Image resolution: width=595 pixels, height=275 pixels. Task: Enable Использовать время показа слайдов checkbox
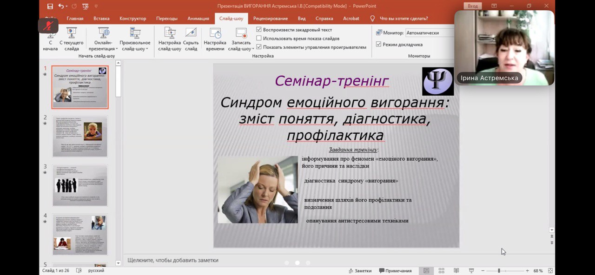[259, 39]
